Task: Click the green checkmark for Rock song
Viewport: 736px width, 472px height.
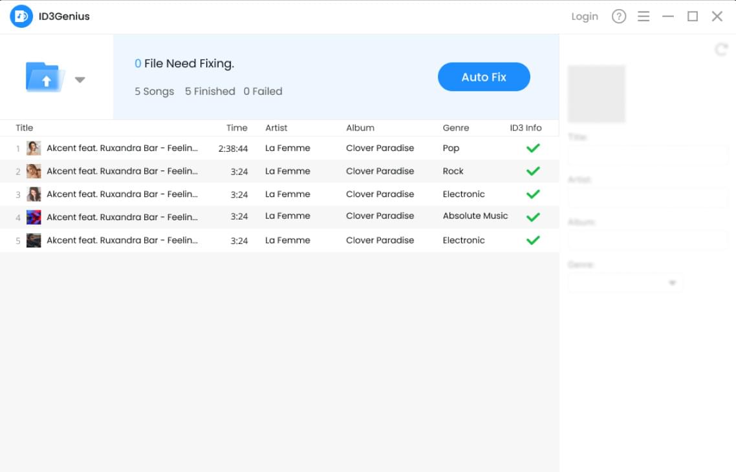Action: [533, 171]
